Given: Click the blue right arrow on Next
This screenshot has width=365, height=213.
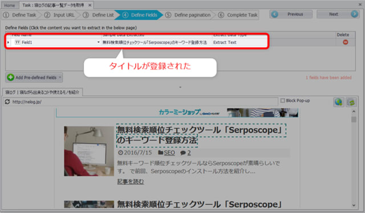Looking at the screenshot, I should [354, 14].
